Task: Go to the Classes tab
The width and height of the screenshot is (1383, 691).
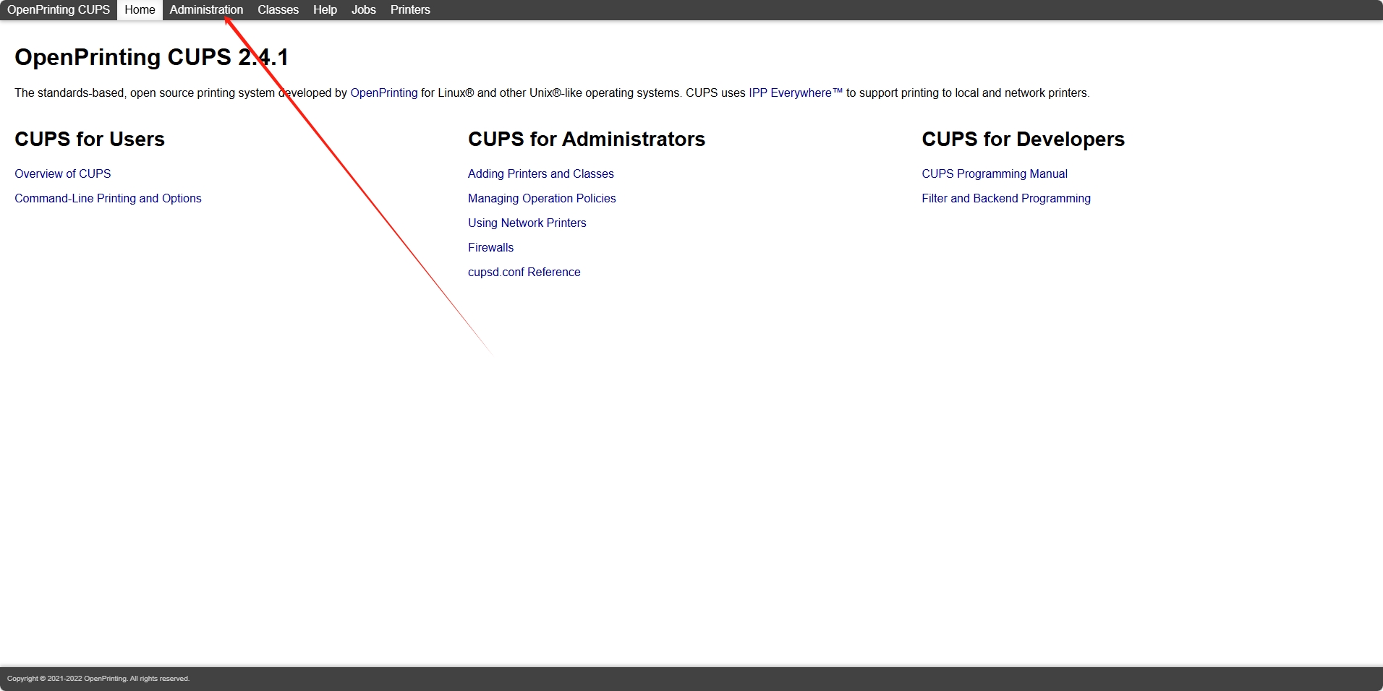Action: click(278, 9)
